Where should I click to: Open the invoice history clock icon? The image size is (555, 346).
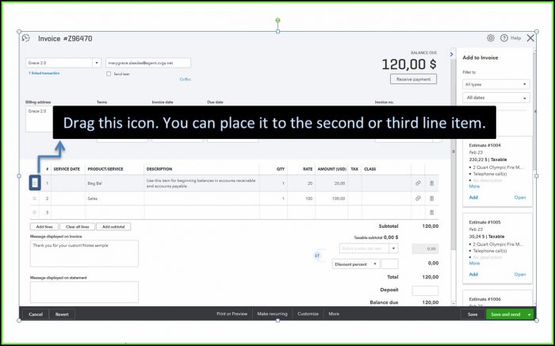point(26,38)
